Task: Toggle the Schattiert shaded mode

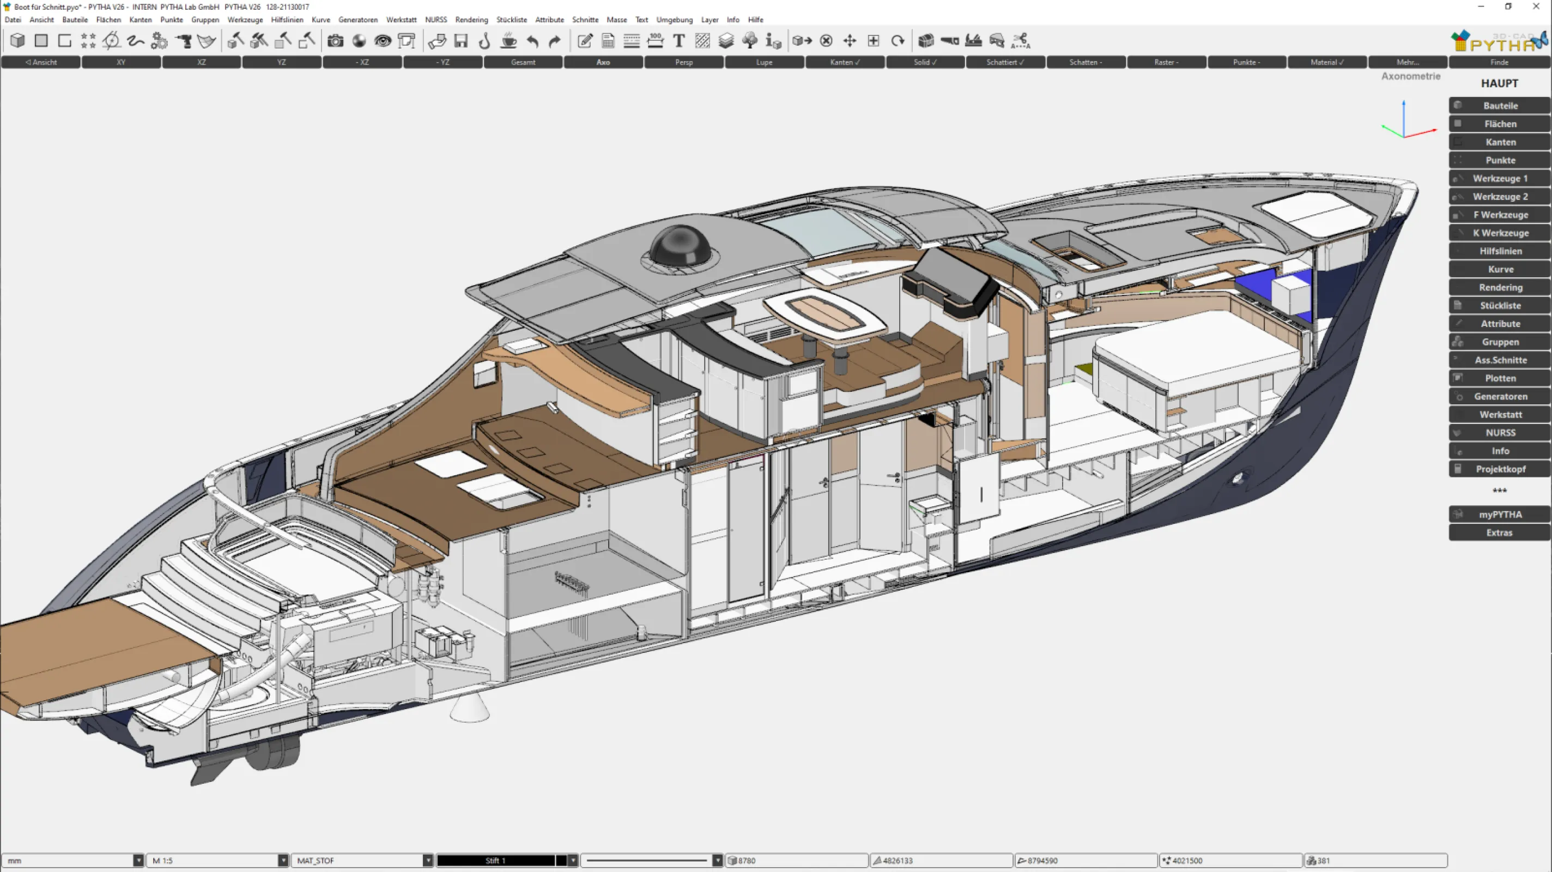Action: point(1005,62)
